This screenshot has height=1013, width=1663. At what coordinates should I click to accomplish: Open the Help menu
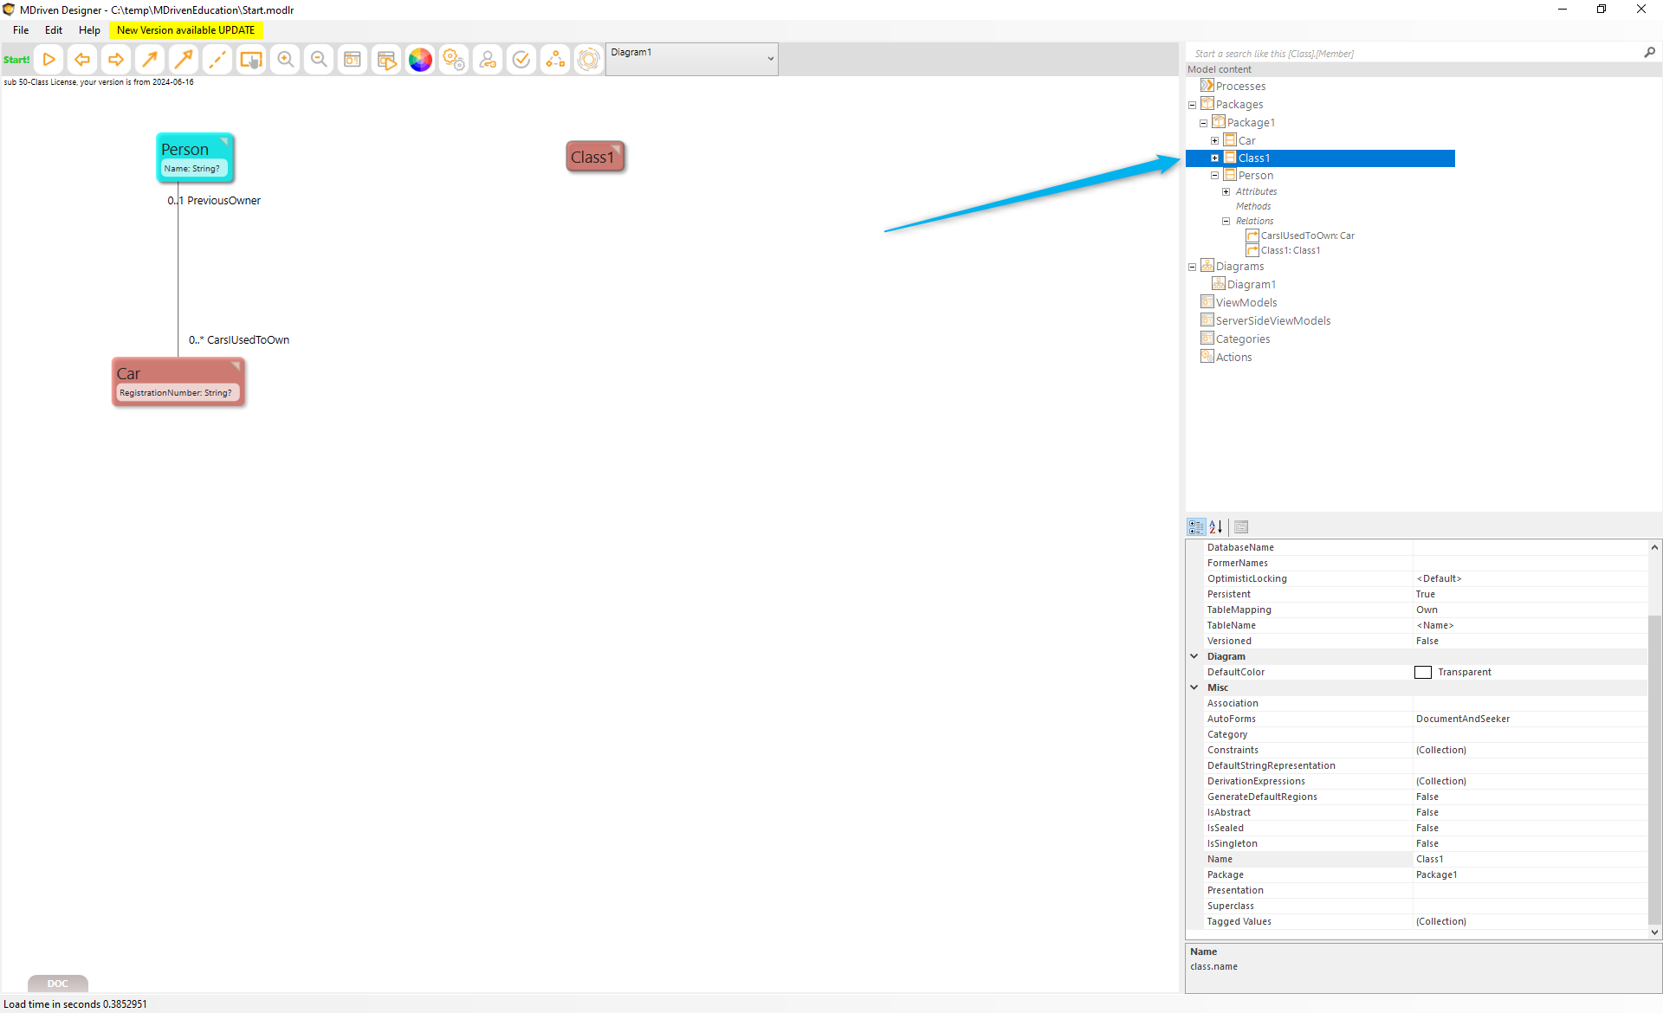89,30
